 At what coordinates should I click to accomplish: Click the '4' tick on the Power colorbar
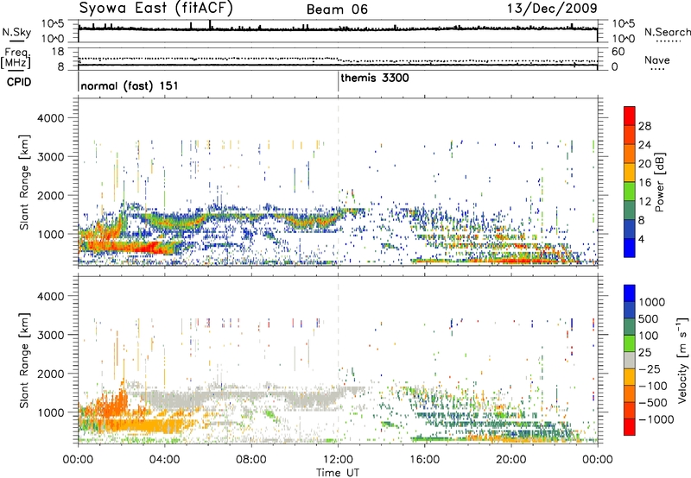642,239
